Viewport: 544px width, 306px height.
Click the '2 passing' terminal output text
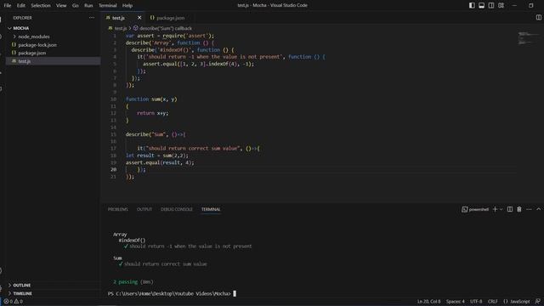click(x=125, y=281)
